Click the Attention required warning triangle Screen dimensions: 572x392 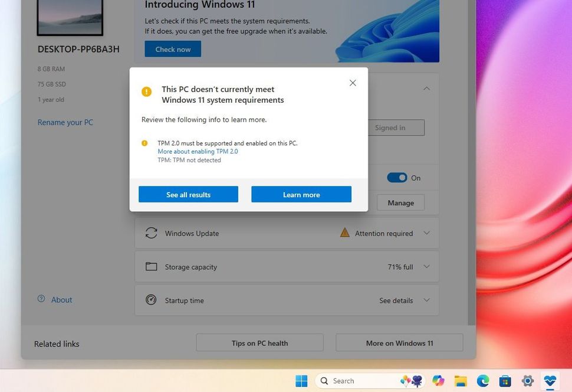coord(344,232)
